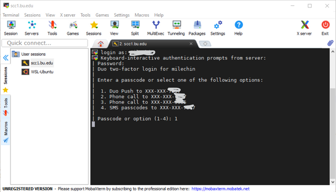Select WSL-Ubuntu session in tree
The image size is (336, 192).
[x=42, y=72]
